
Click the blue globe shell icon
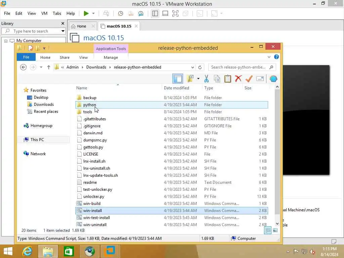pos(273,79)
